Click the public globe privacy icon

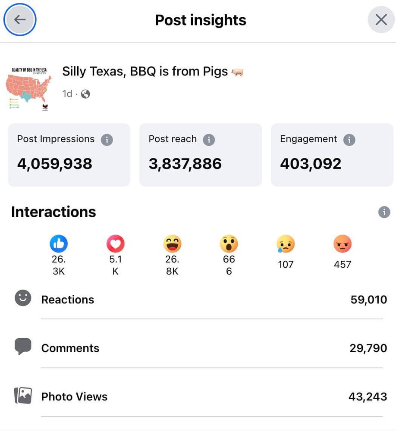coord(85,94)
